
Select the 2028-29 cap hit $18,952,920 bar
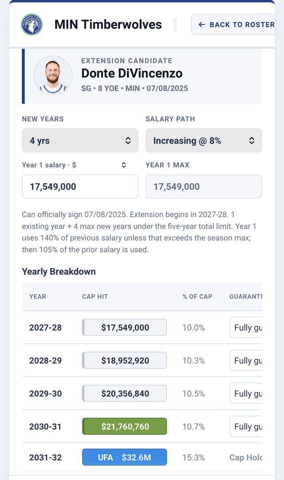coord(125,360)
